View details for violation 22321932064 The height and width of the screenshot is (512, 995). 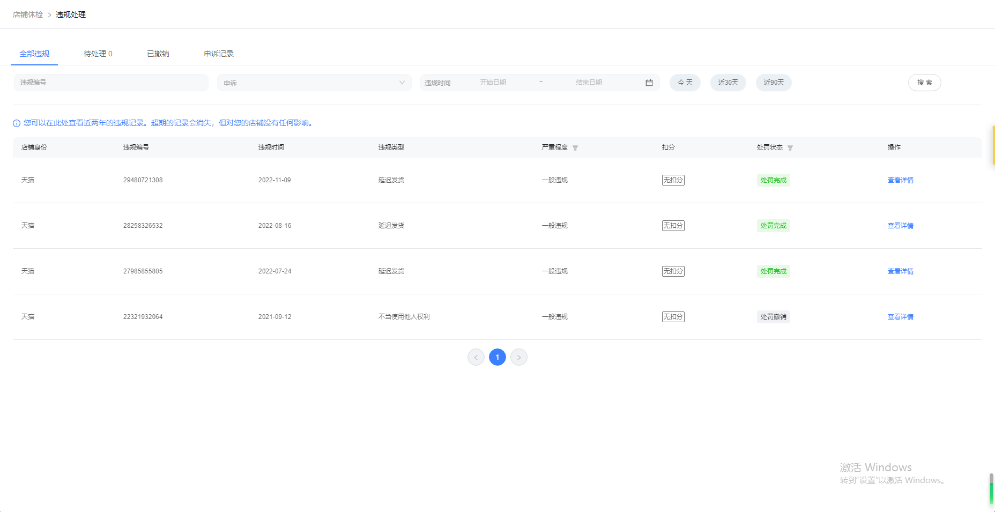pyautogui.click(x=901, y=317)
